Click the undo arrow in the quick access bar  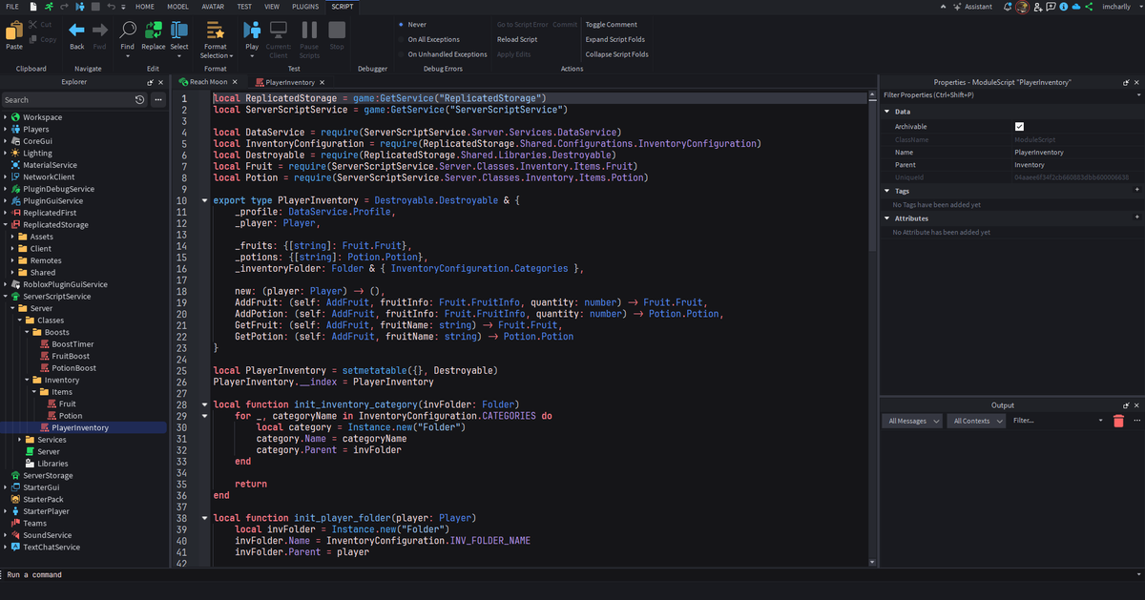(x=111, y=7)
